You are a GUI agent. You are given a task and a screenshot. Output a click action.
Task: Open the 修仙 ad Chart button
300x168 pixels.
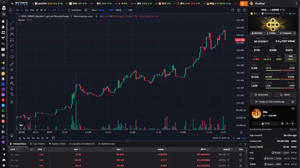click(266, 123)
